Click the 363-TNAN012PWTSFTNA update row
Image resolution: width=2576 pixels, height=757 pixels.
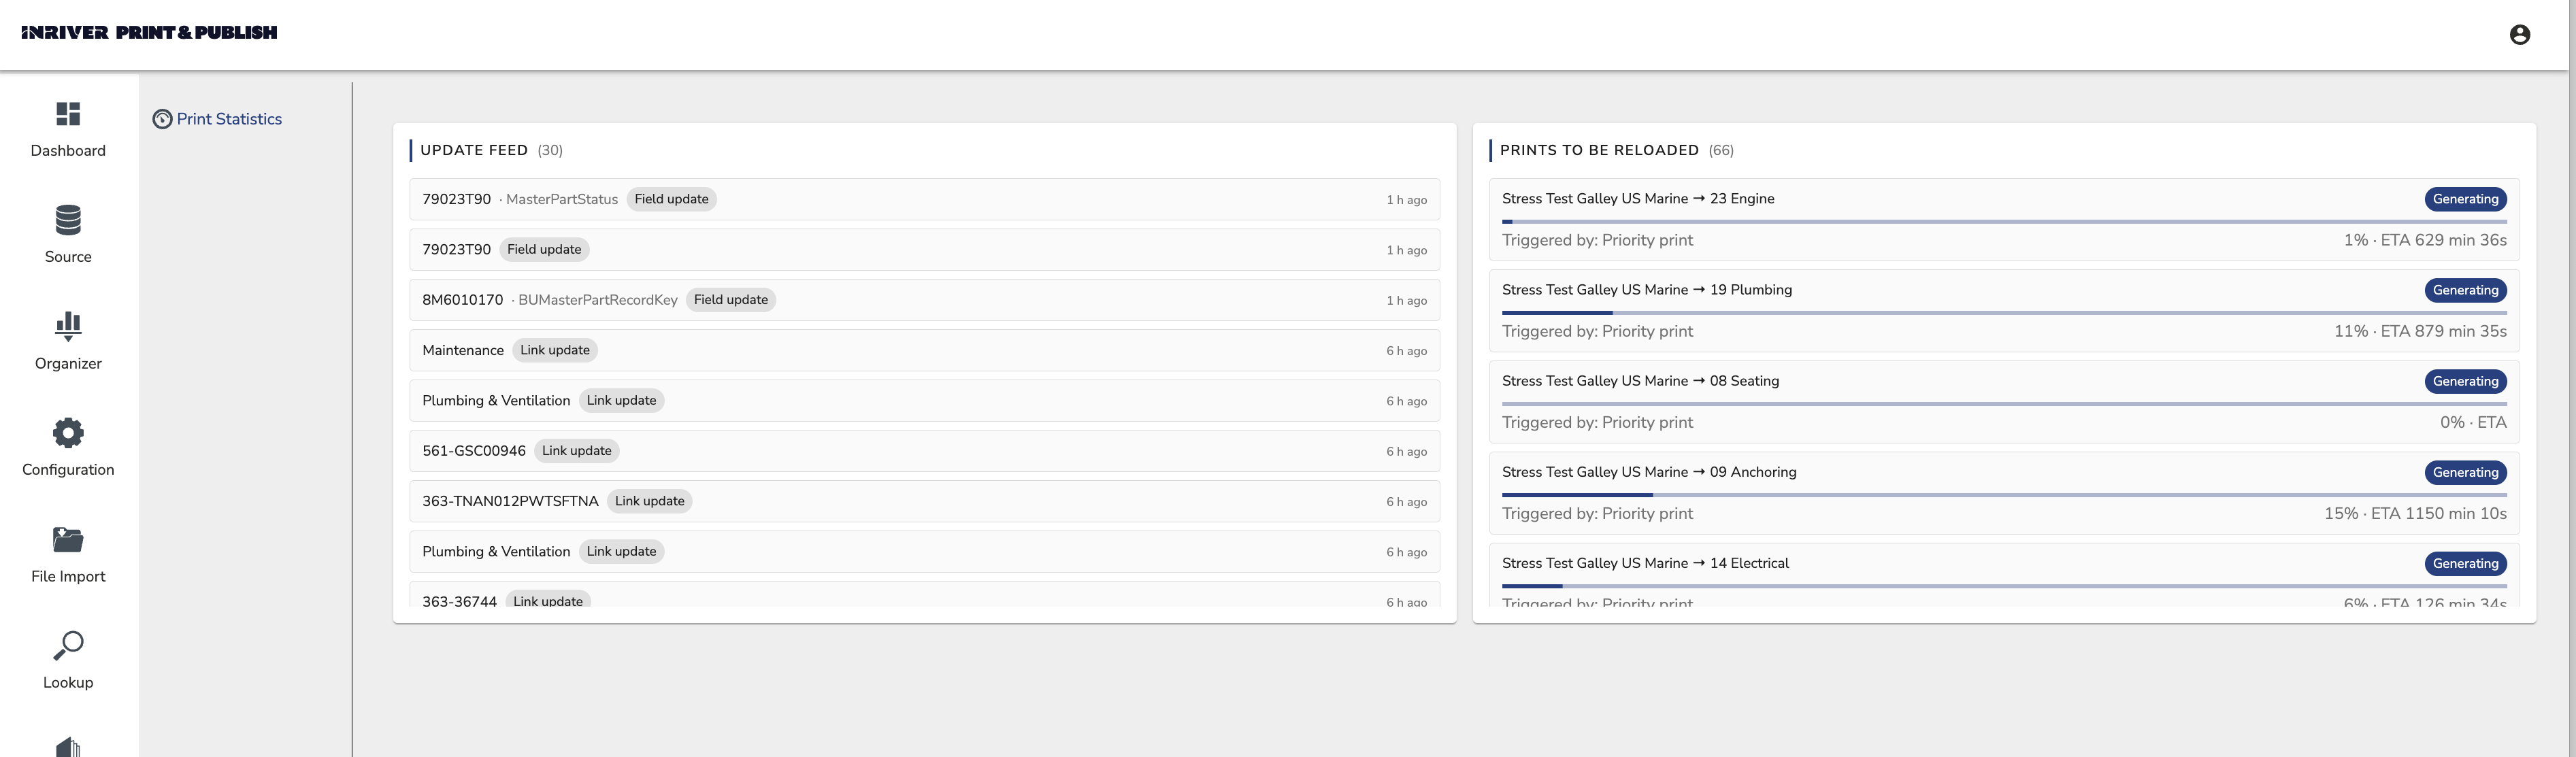(924, 501)
